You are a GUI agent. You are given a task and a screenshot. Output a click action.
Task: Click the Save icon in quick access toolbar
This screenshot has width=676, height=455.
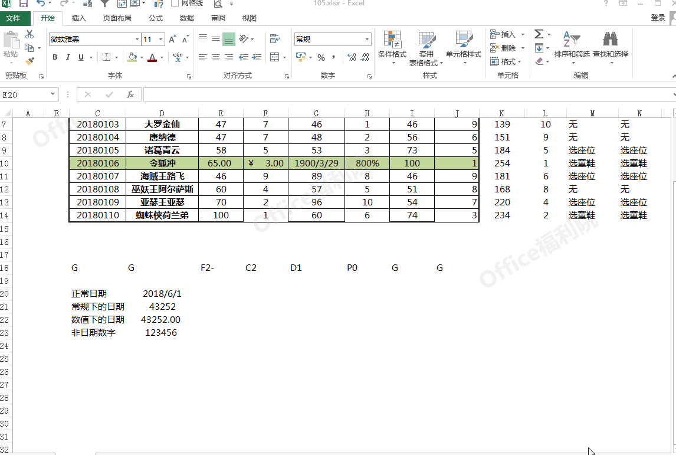pos(23,4)
